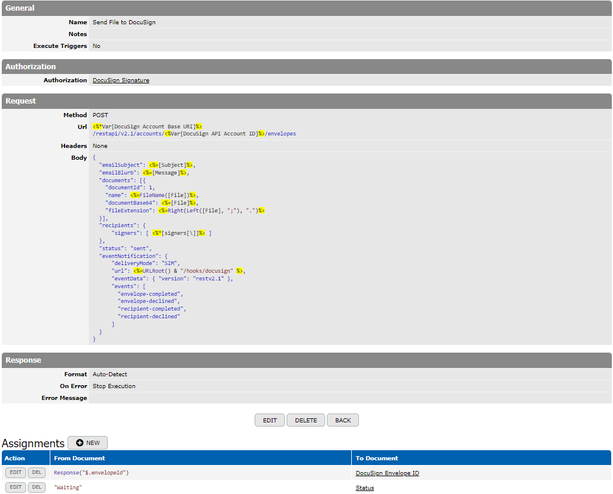Click the Response section header

coord(24,360)
